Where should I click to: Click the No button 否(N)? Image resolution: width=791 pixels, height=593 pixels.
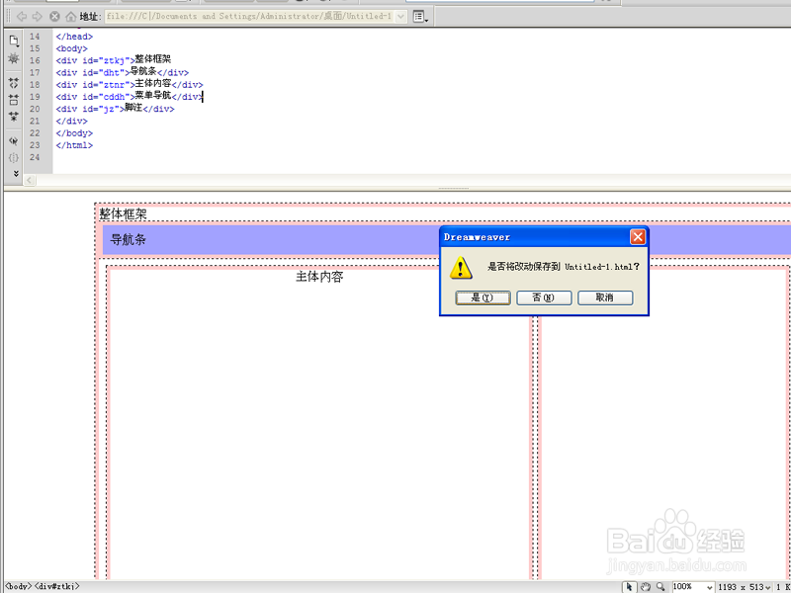(544, 297)
